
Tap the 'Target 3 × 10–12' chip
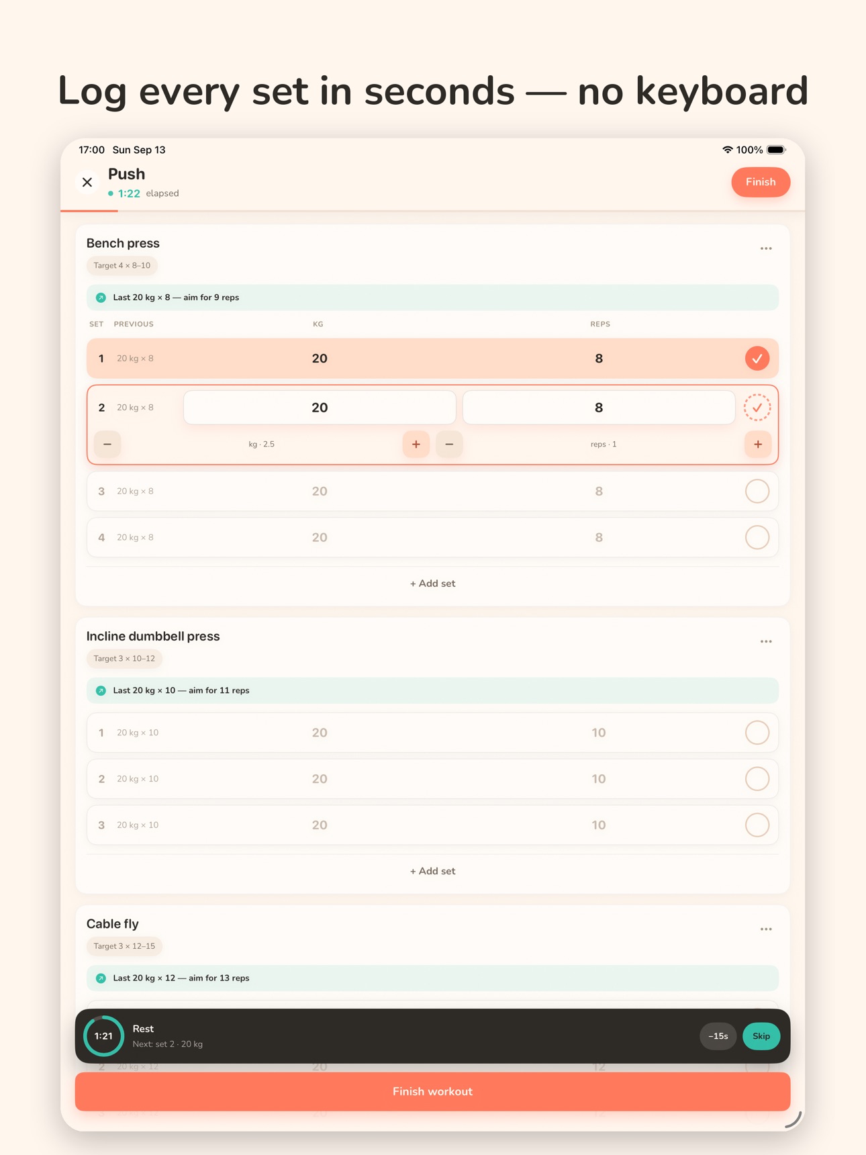pyautogui.click(x=124, y=659)
